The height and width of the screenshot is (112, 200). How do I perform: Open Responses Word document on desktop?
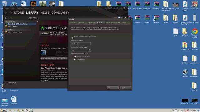14,100
